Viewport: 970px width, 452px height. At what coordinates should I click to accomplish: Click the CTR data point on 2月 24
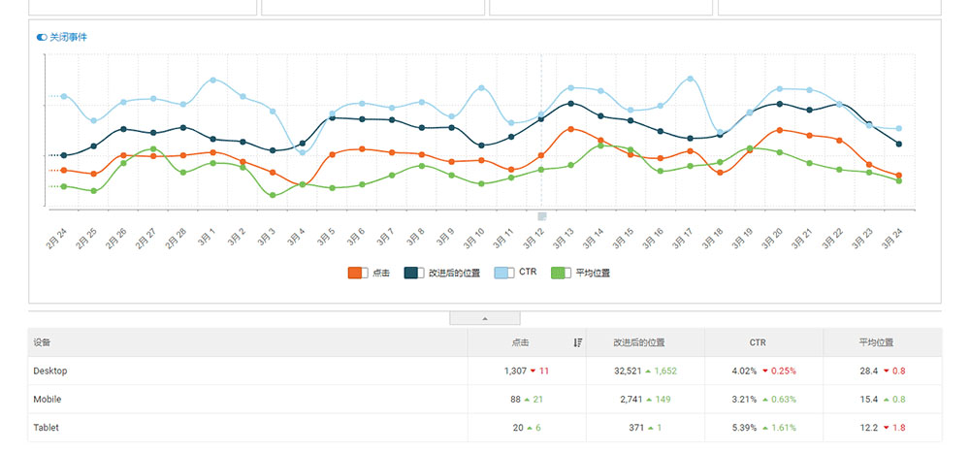coord(64,96)
